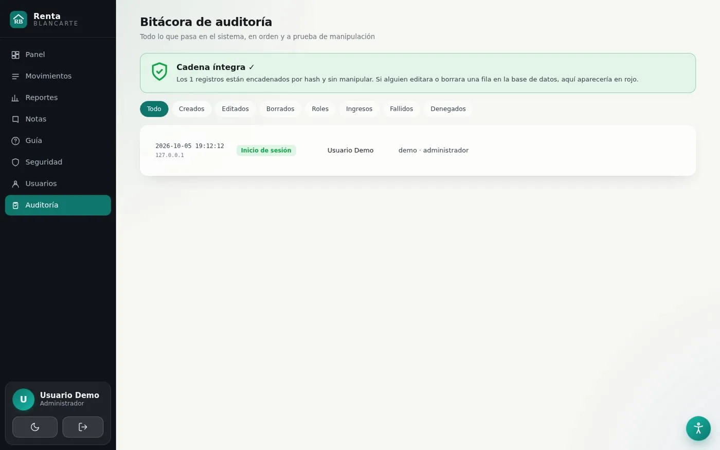Click the Guía question mark icon
This screenshot has width=720, height=450.
[x=15, y=141]
